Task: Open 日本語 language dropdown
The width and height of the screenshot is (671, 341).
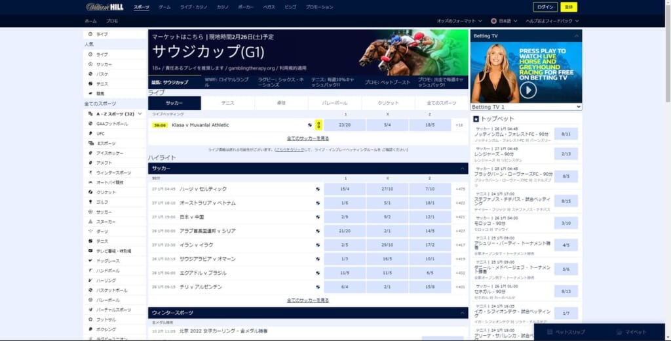Action: tap(504, 21)
